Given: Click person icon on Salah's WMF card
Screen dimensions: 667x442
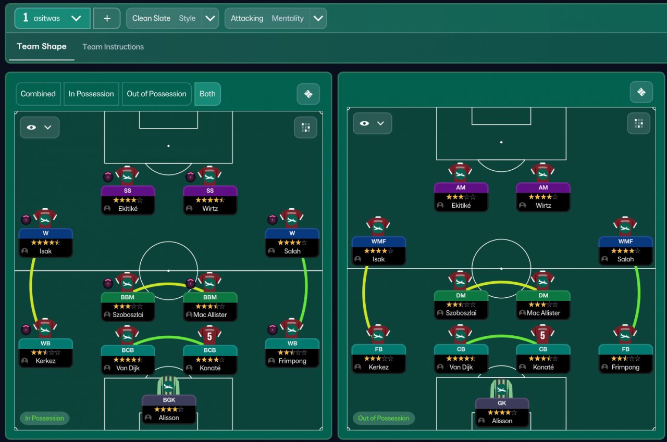Looking at the screenshot, I should click(x=605, y=259).
